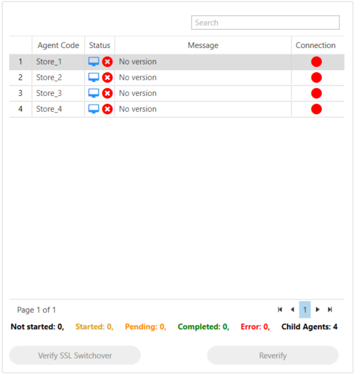Click the monitor icon for Store_3
This screenshot has width=356, height=376.
click(x=93, y=93)
